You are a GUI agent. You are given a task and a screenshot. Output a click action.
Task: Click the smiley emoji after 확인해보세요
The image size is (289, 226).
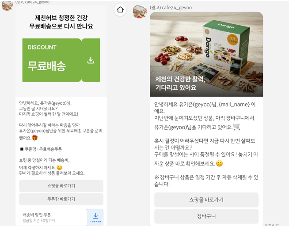[x=219, y=163]
